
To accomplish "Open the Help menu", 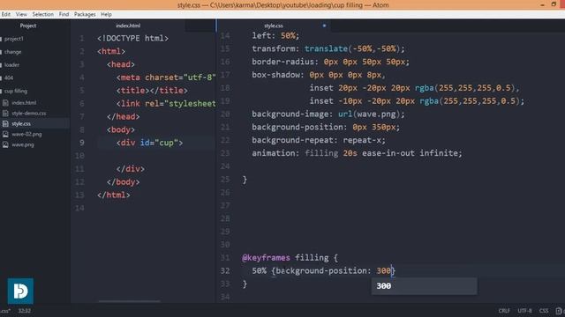I will click(106, 14).
